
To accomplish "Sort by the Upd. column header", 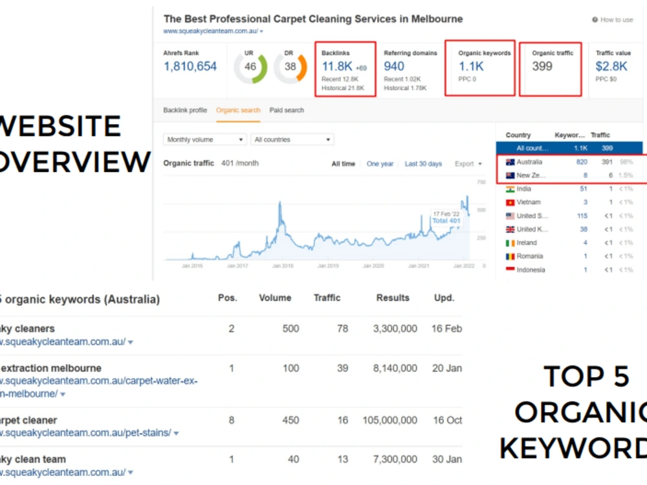I will [444, 297].
